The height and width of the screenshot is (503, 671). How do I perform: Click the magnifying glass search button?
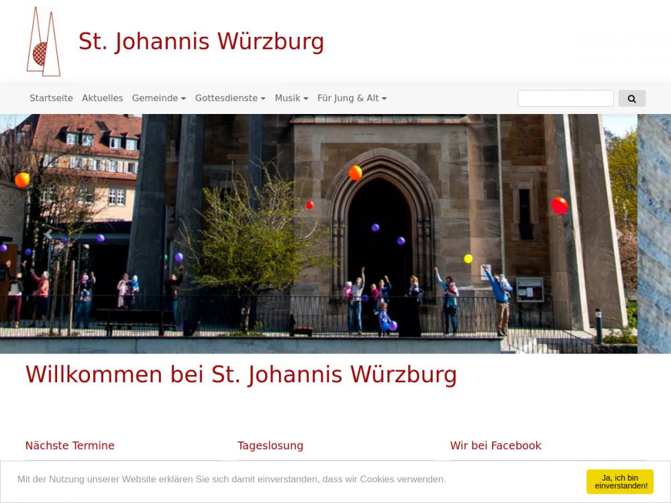click(631, 99)
